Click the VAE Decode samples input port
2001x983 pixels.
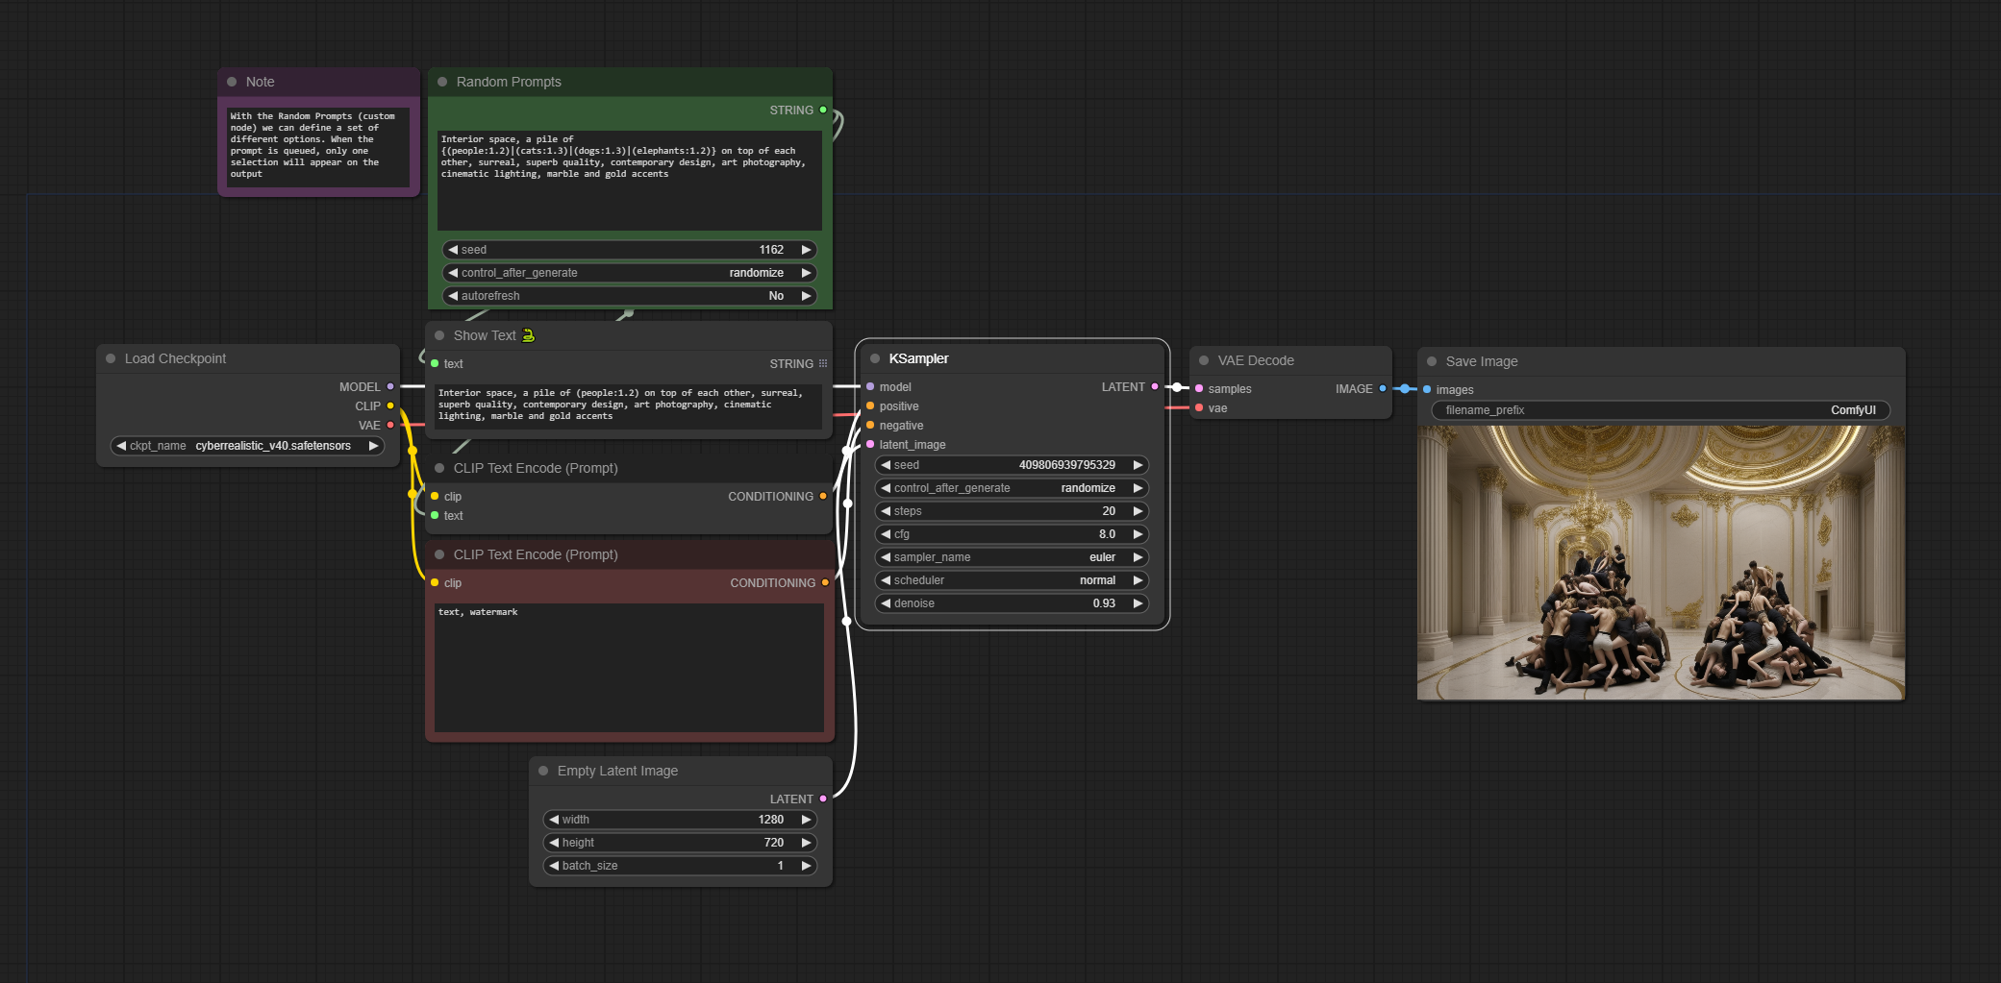[1199, 388]
